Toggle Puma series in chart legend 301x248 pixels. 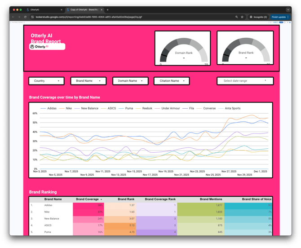[126, 108]
